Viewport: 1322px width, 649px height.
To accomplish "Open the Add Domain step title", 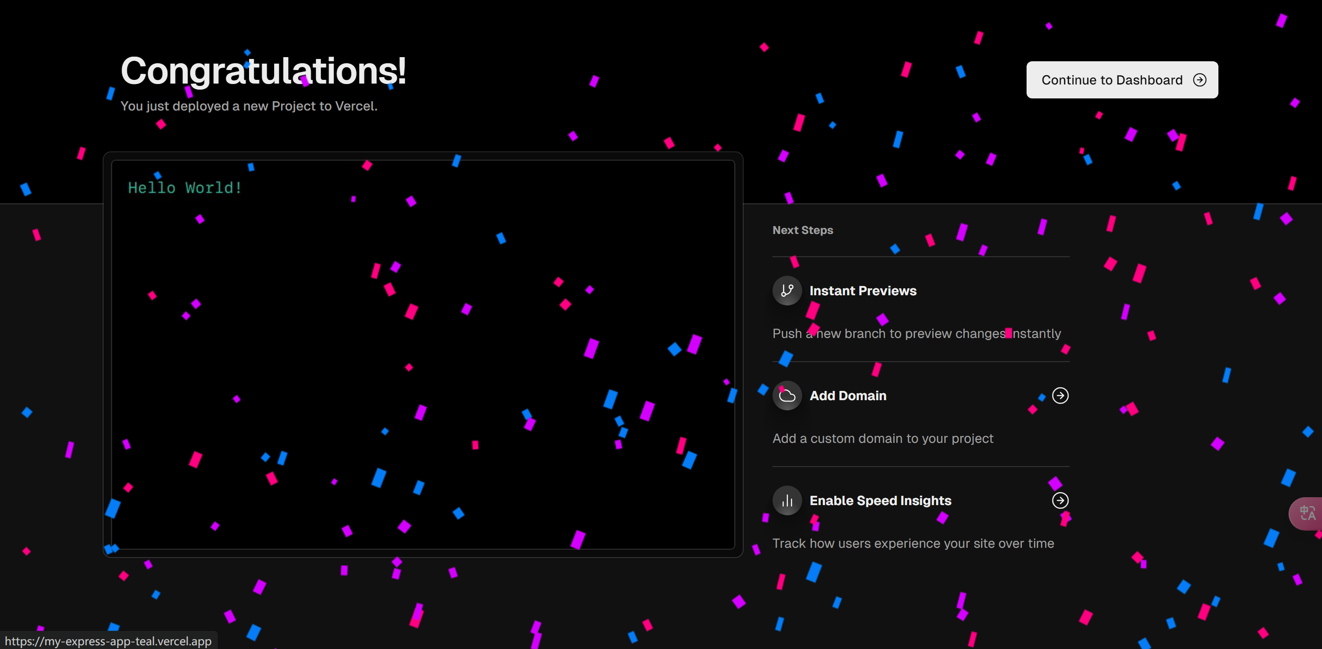I will (848, 396).
